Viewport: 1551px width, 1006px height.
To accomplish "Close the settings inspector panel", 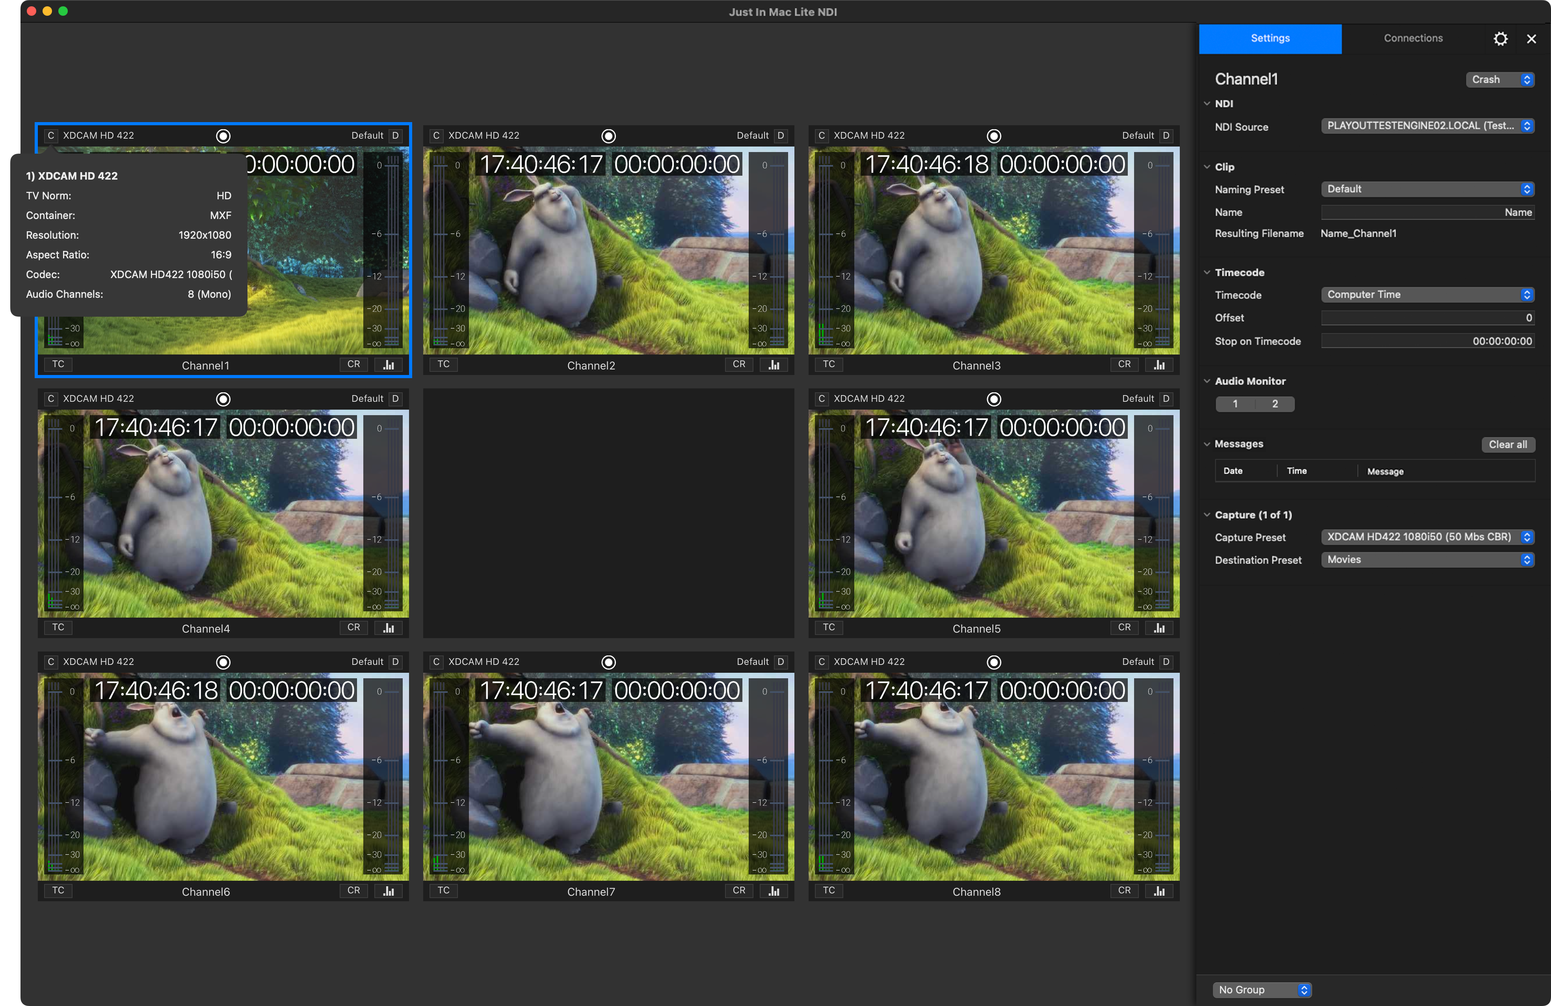I will 1531,39.
